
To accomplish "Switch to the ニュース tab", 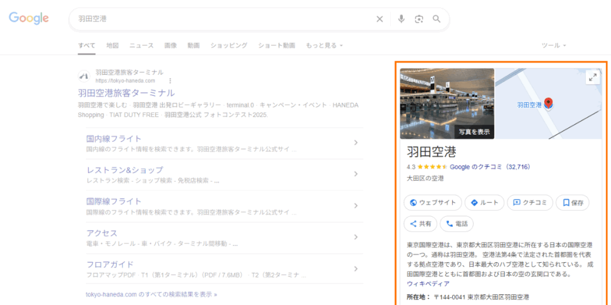I will point(141,45).
